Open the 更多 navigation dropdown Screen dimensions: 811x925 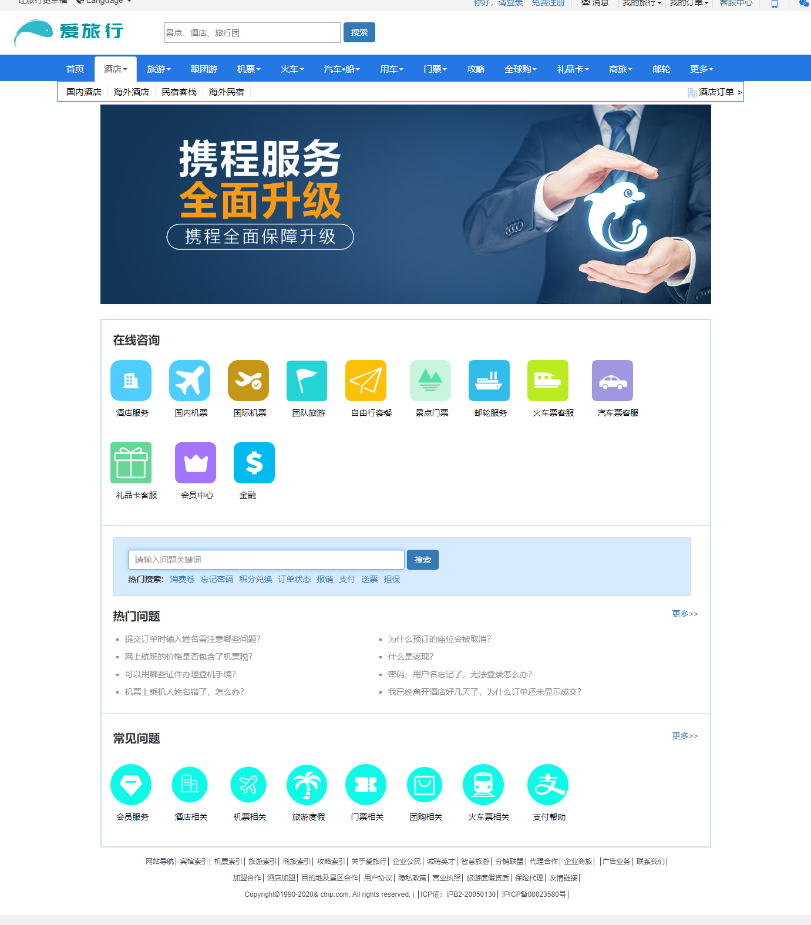coord(702,69)
